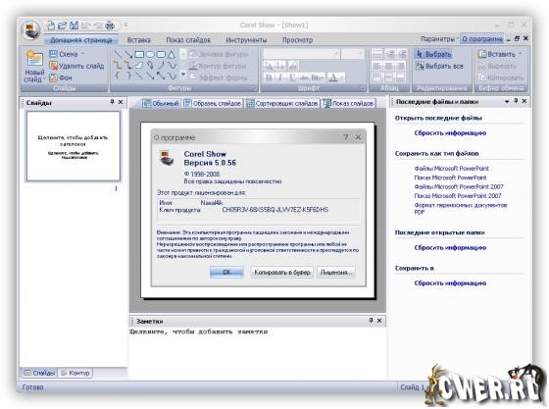Select the left brace shape in Фигуры gallery
Screen dimensions: 549x409
point(118,76)
